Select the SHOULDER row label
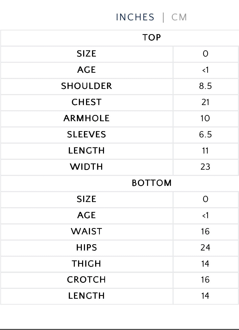This screenshot has width=239, height=330. (87, 86)
